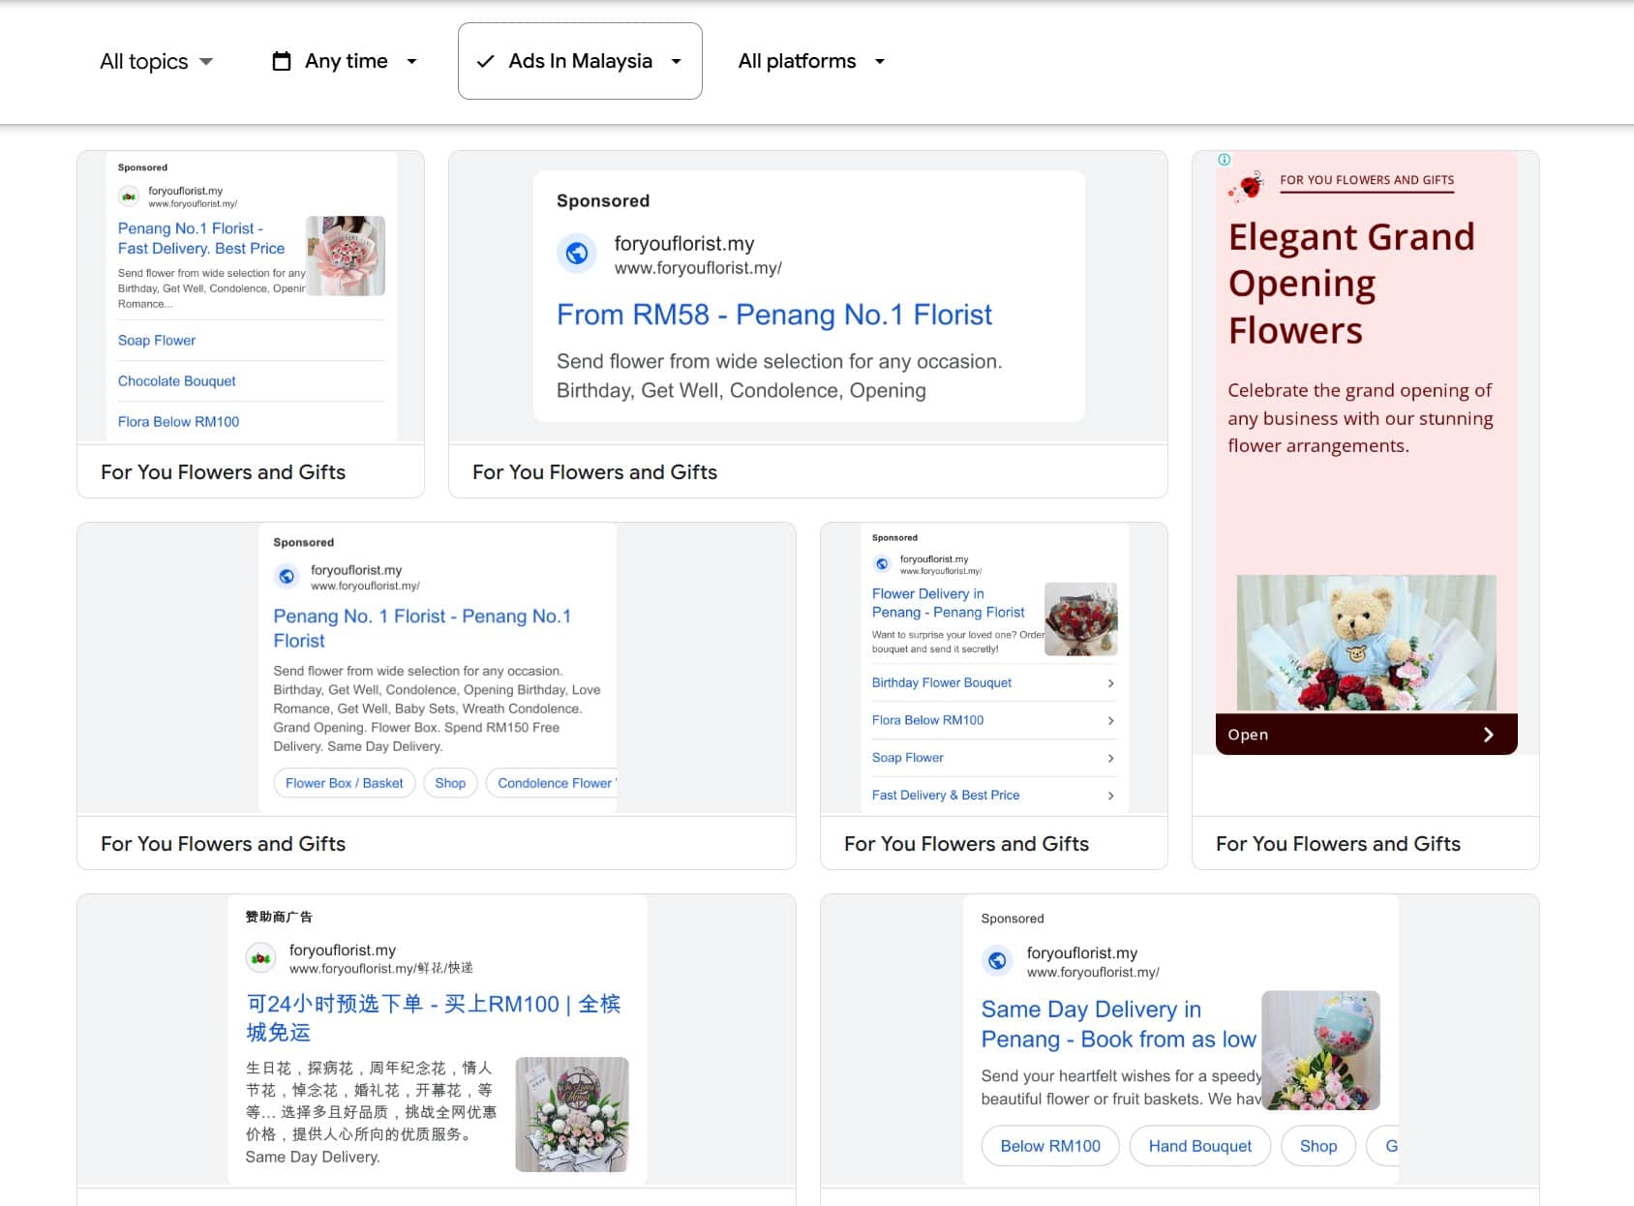The width and height of the screenshot is (1634, 1206).
Task: Expand the Birthday Flower Bouquet chevron
Action: click(1110, 682)
